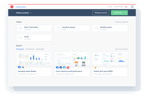144x97 pixels.
Task: Click the LinkedIn icon on Cross-channel report
Action: 61,67
